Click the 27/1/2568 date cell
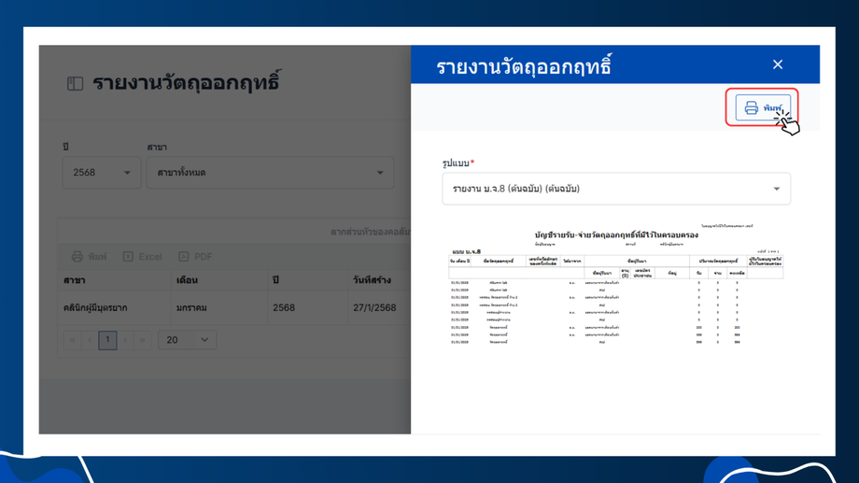 (x=379, y=308)
